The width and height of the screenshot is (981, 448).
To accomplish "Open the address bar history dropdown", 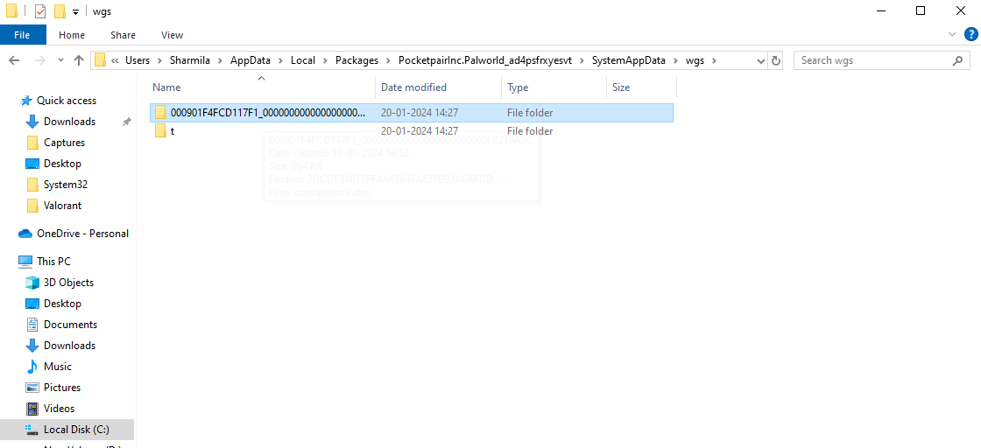I will pos(759,60).
